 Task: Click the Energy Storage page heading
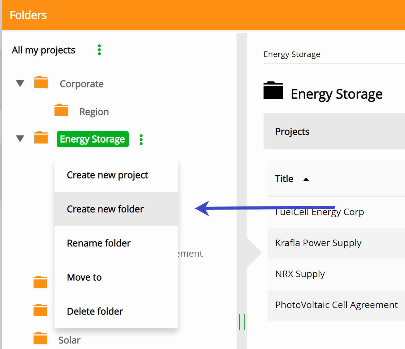click(337, 94)
